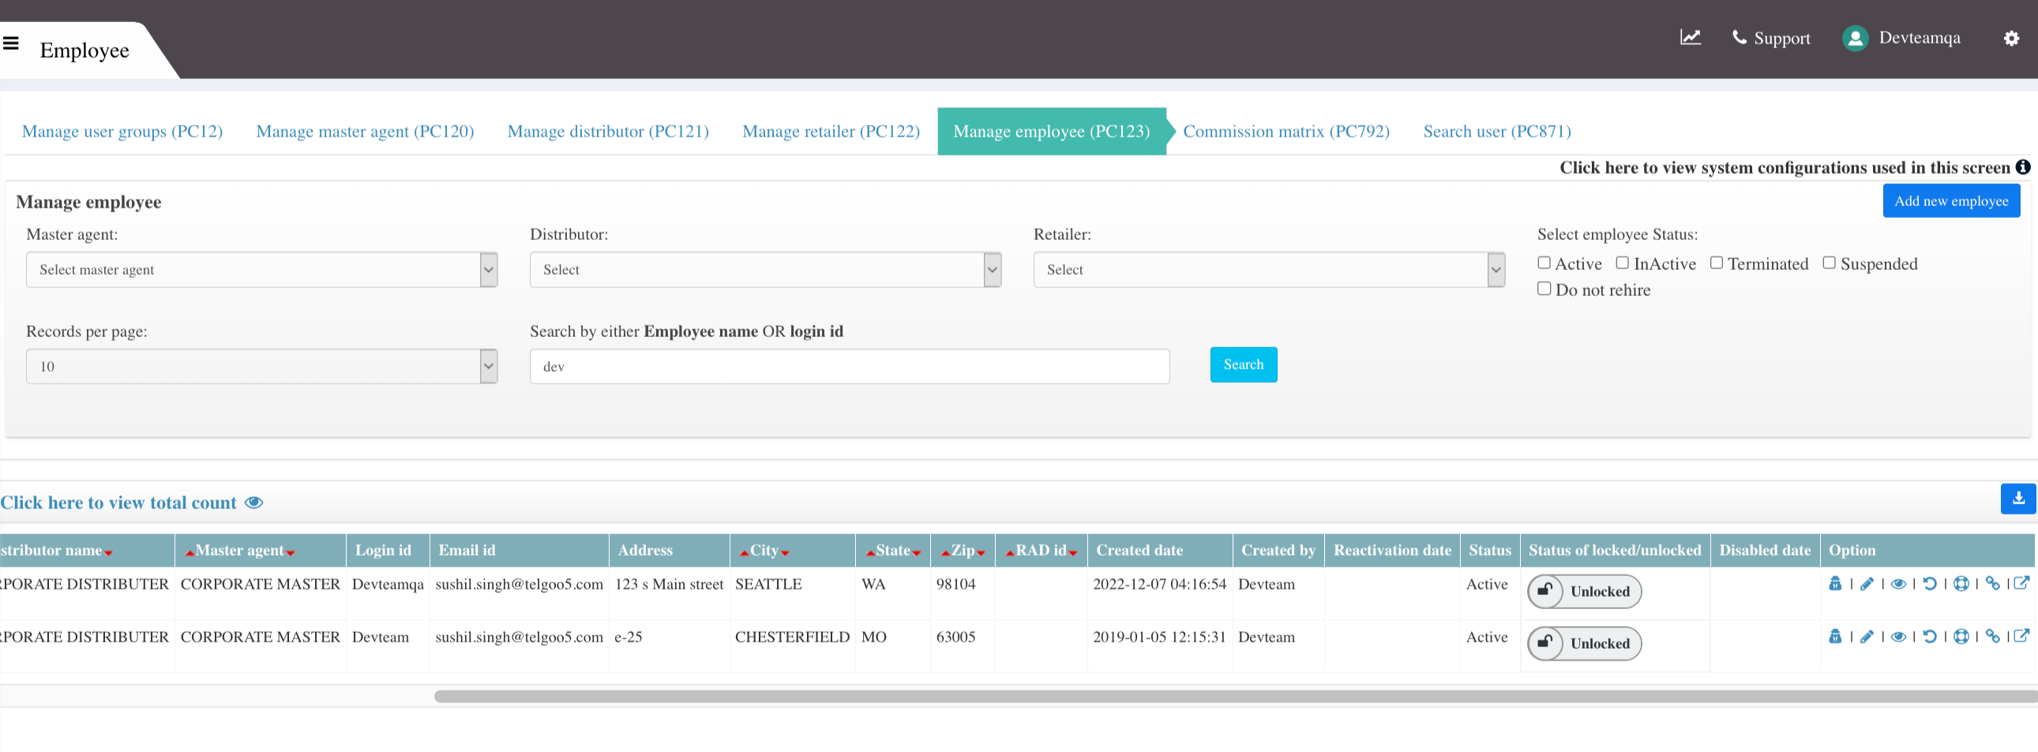Click the Add new employee button
Screen dimensions: 2038x752
tap(1951, 201)
